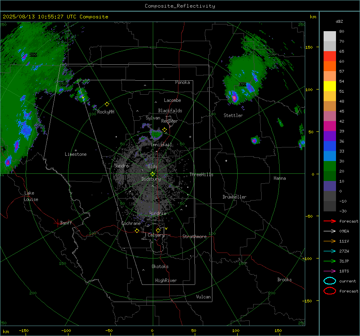Image resolution: width=360 pixels, height=336 pixels.
Task: Click the magenta 18TS arrow symbol
Action: 330,271
